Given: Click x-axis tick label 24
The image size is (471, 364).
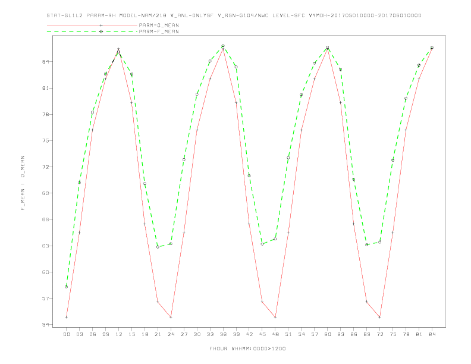Looking at the screenshot, I should pos(171,334).
